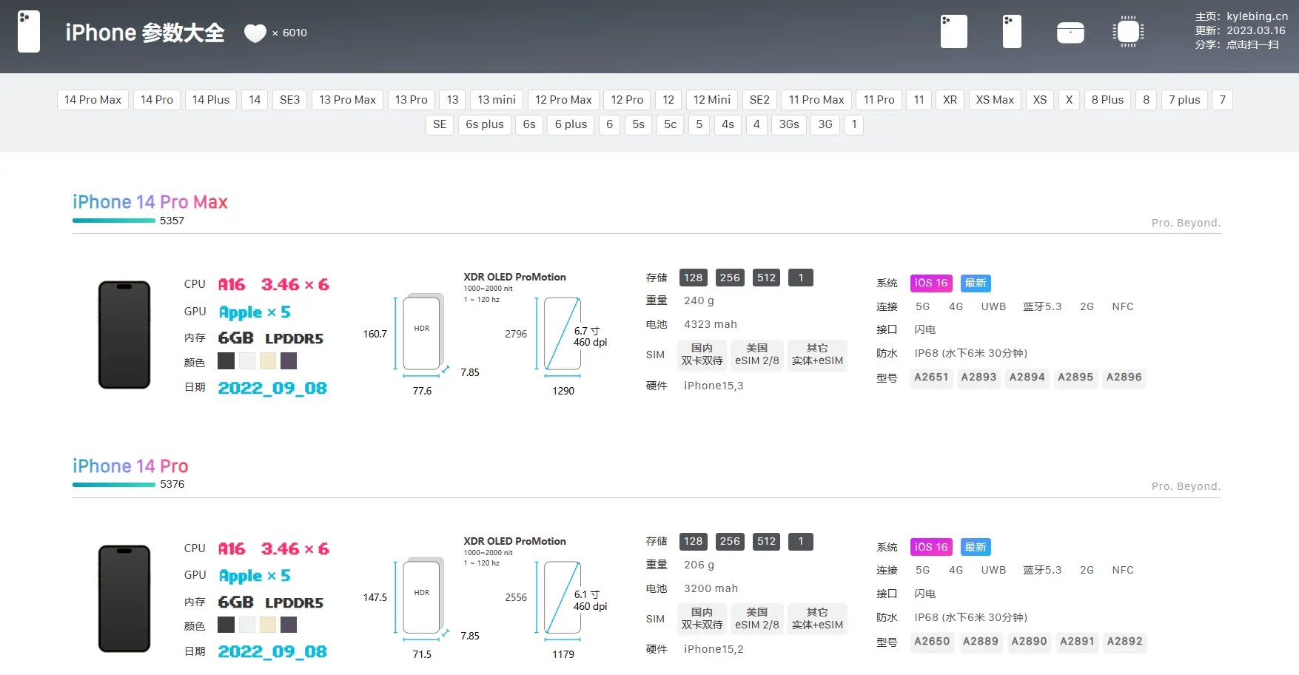Viewport: 1299px width, 675px height.
Task: Click the iPhone15,2 hardware identifier
Action: click(x=714, y=649)
